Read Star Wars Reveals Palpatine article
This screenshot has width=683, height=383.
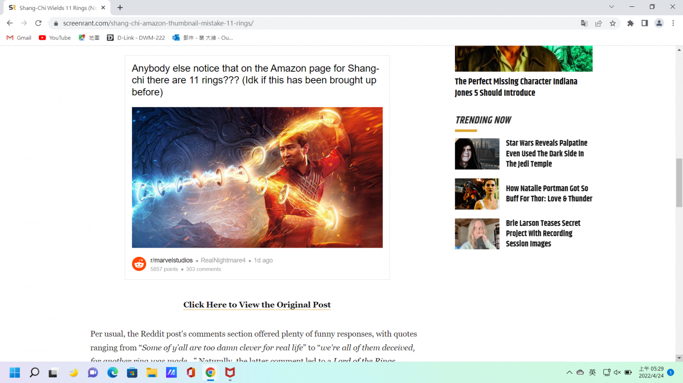(x=546, y=154)
